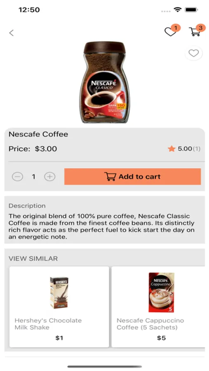Open the Nescafe Cappuccino box thumbnail

tap(161, 292)
